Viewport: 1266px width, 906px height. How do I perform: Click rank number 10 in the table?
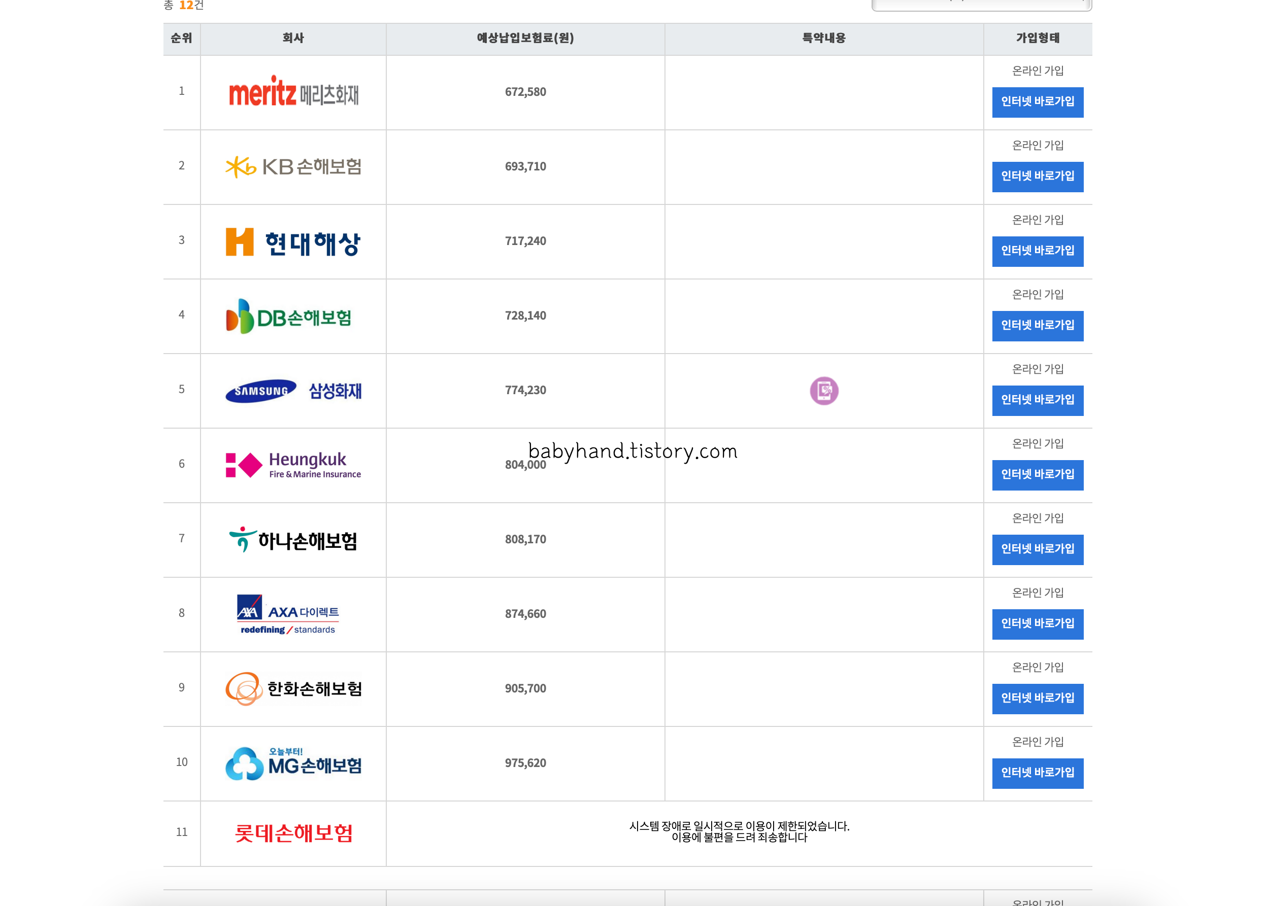tap(181, 762)
